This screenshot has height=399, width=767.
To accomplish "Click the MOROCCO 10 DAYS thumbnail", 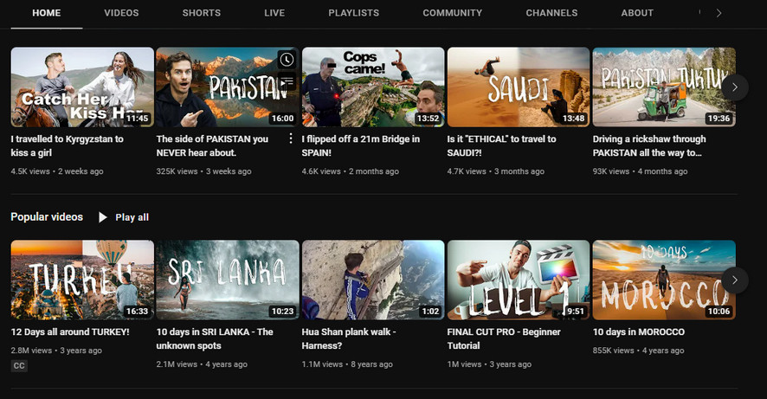I will (x=664, y=280).
